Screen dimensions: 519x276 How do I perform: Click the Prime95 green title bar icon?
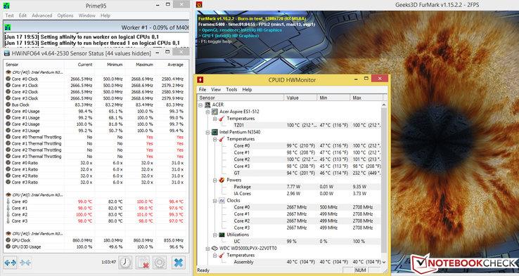click(6, 6)
